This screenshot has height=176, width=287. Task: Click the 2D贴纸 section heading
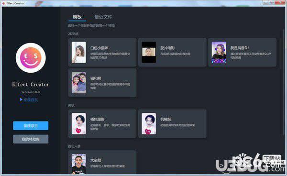coord(73,34)
